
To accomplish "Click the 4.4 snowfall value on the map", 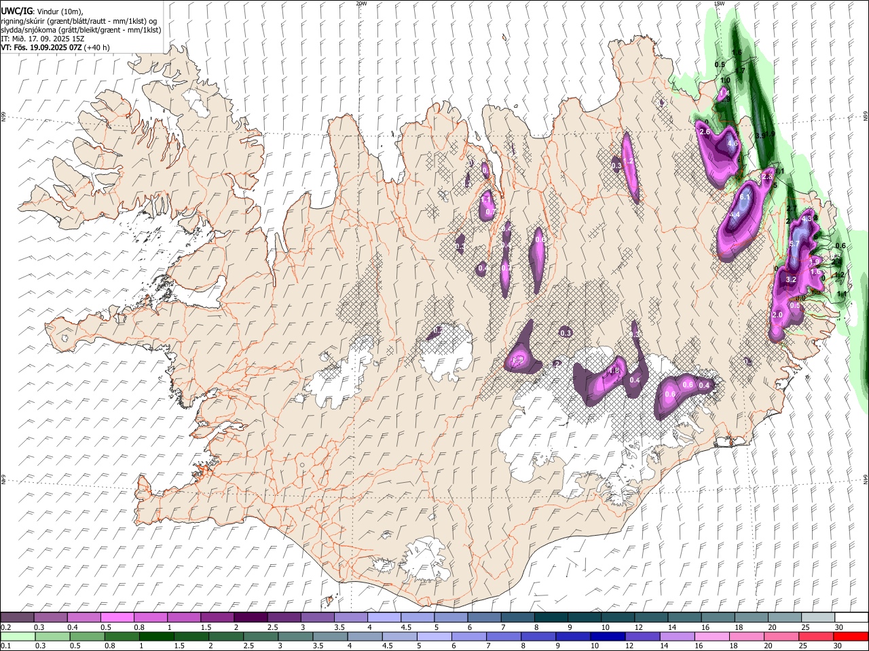I will (x=735, y=214).
